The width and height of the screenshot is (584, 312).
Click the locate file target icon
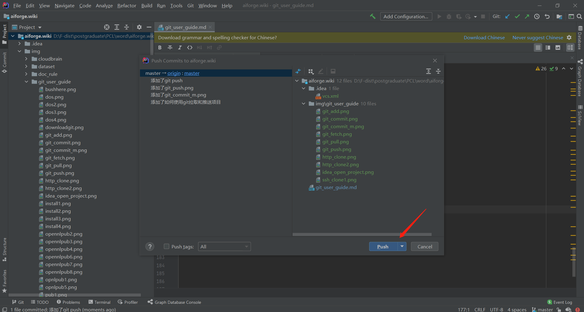(107, 27)
